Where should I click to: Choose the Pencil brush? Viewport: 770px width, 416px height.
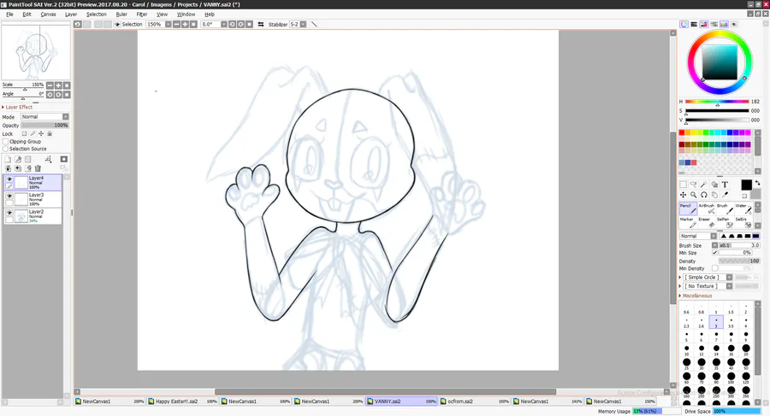coord(688,208)
